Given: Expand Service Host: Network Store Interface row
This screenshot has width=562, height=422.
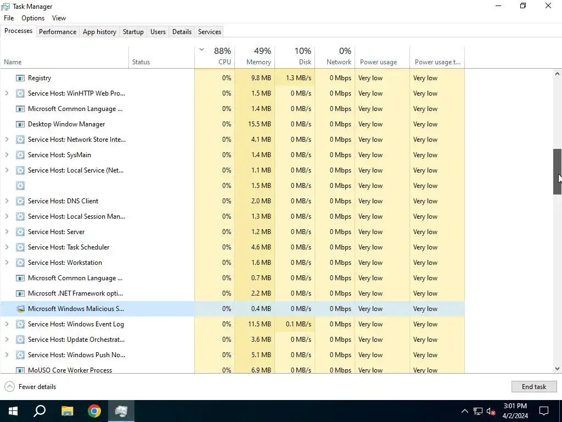Looking at the screenshot, I should (x=7, y=140).
